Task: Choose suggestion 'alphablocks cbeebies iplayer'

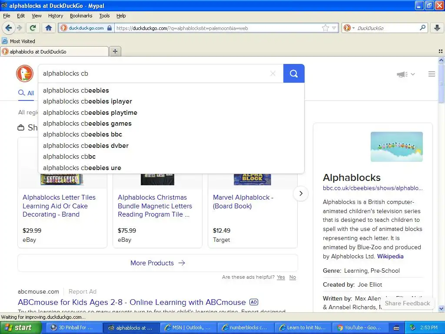Action: coord(171,101)
